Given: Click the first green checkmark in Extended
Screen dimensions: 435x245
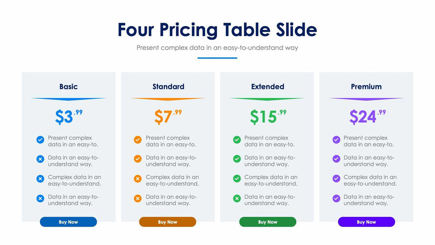Looking at the screenshot, I should tap(237, 140).
